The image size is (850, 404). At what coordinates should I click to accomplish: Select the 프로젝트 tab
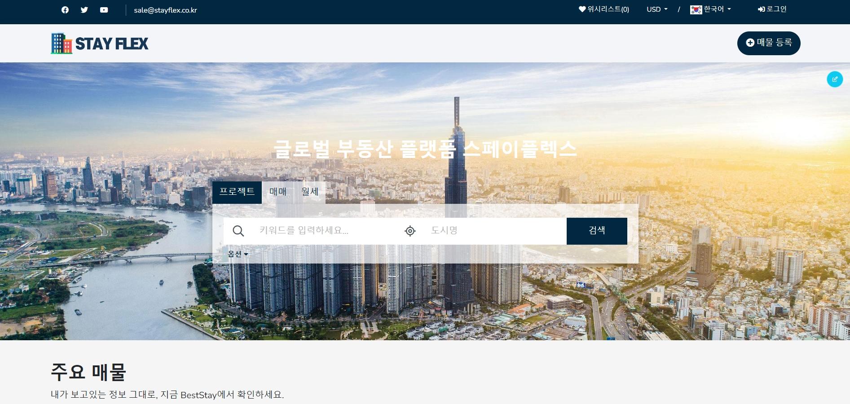pos(238,192)
